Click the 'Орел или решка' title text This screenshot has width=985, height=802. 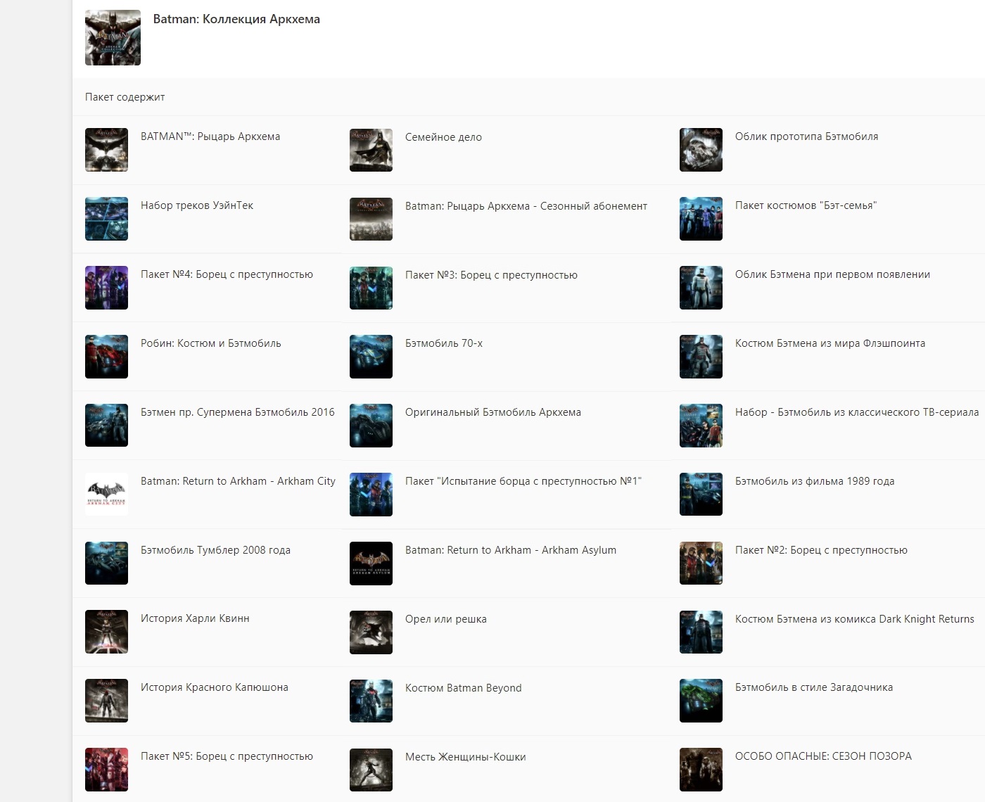[446, 619]
